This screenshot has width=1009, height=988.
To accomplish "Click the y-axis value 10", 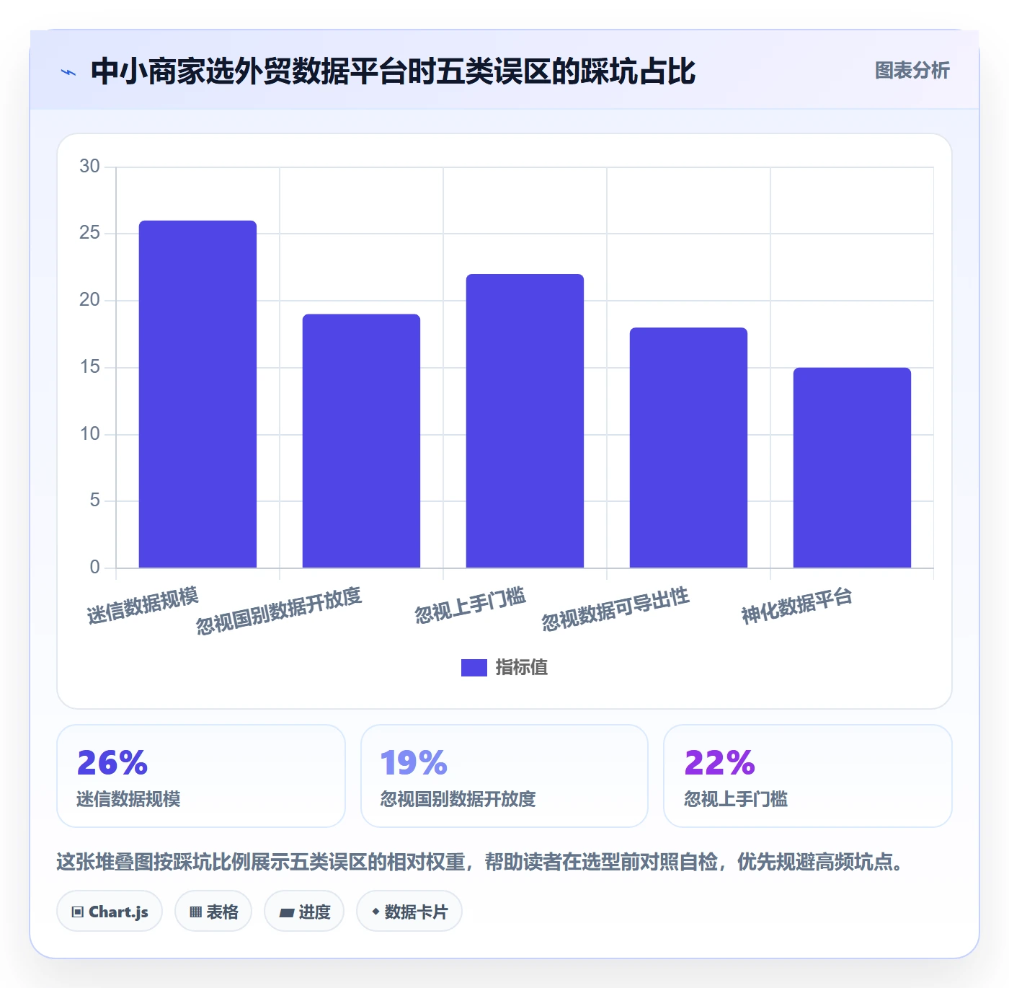I will 89,434.
